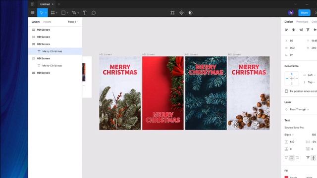Click the Align Top icon

click(x=308, y=30)
